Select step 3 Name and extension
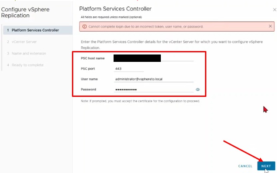This screenshot has height=173, width=277. tap(26, 53)
